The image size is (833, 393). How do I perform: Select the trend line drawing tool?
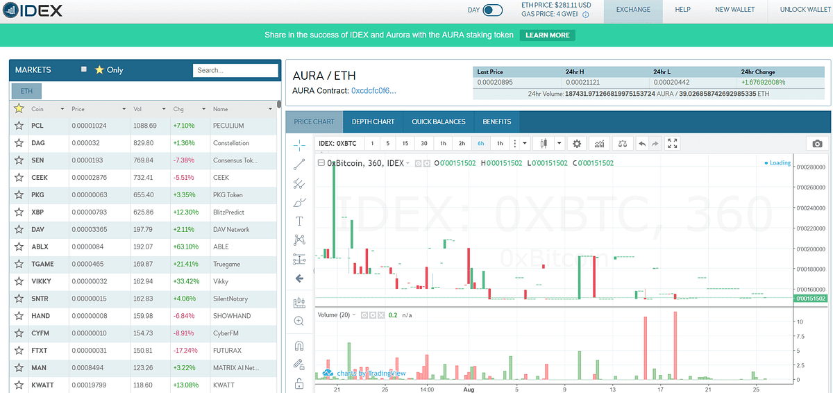pos(299,165)
